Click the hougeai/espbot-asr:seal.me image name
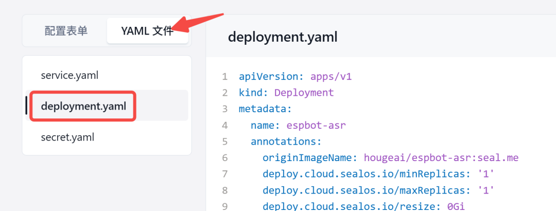This screenshot has width=556, height=211. [440, 157]
